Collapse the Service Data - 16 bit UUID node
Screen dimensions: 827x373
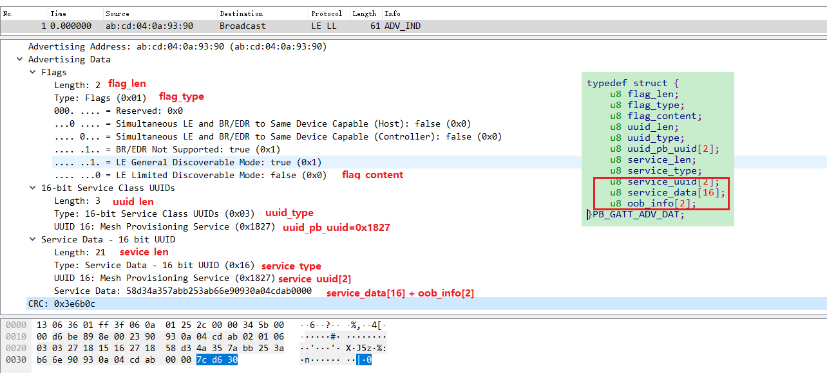(33, 239)
